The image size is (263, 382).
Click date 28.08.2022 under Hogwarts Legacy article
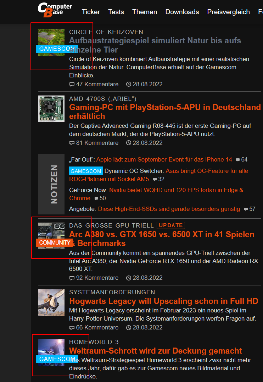(147, 327)
